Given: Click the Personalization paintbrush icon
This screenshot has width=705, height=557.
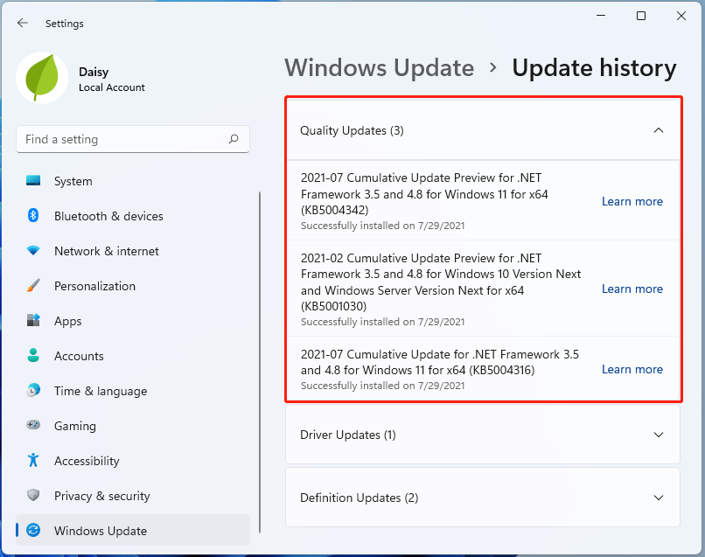Looking at the screenshot, I should pyautogui.click(x=33, y=285).
